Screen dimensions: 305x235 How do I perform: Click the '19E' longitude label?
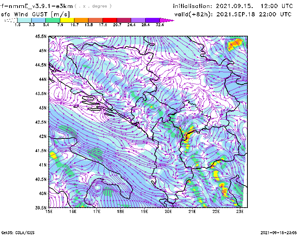pos(144,211)
